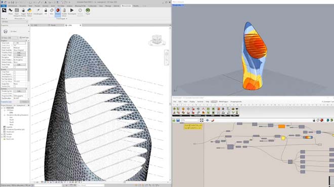Viewport: 334px width, 187px height.
Task: Select the {3D} view in Project Browser
Action: (x=11, y=112)
